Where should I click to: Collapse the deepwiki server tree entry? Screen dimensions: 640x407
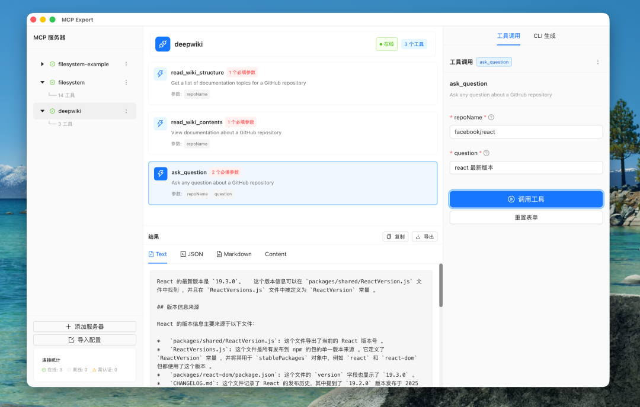[x=41, y=111]
